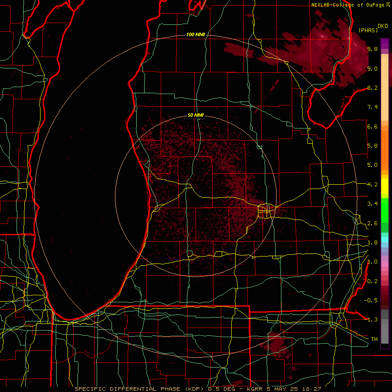Click the 7.4 value on the scale
Viewport: 392px width, 392px height.
click(x=372, y=107)
